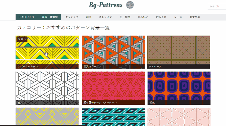Open the かわいい category
The height and width of the screenshot is (126, 226).
143,17
